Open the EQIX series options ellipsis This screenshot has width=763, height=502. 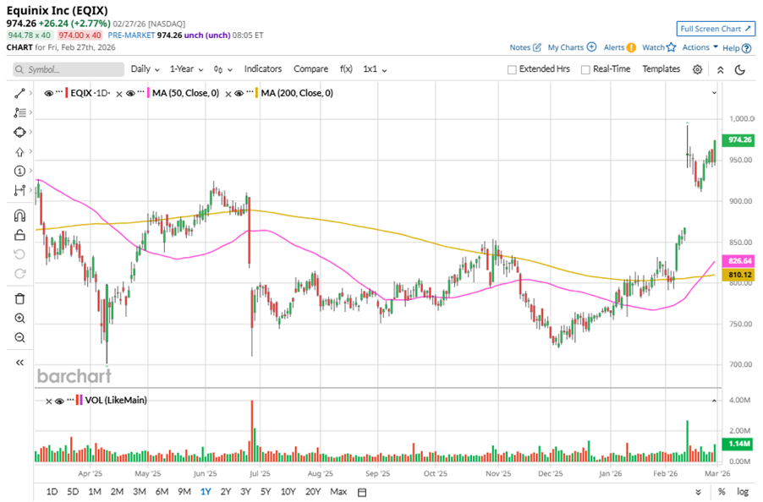point(59,92)
